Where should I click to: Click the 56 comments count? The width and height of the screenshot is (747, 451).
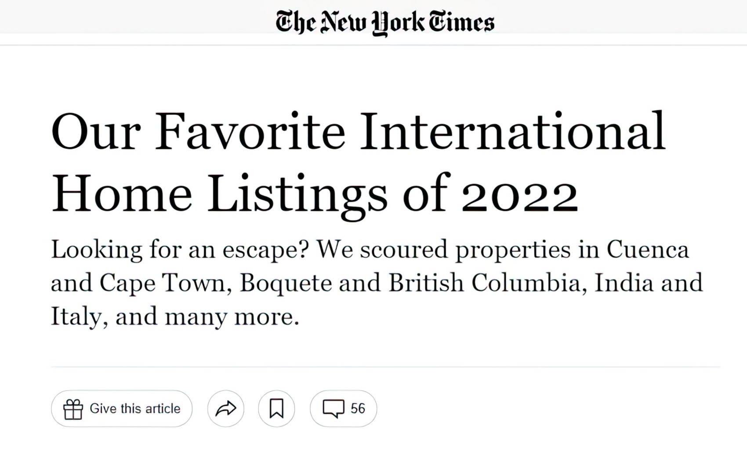coord(358,408)
